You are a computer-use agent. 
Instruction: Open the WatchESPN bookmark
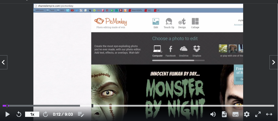[x=135, y=10]
